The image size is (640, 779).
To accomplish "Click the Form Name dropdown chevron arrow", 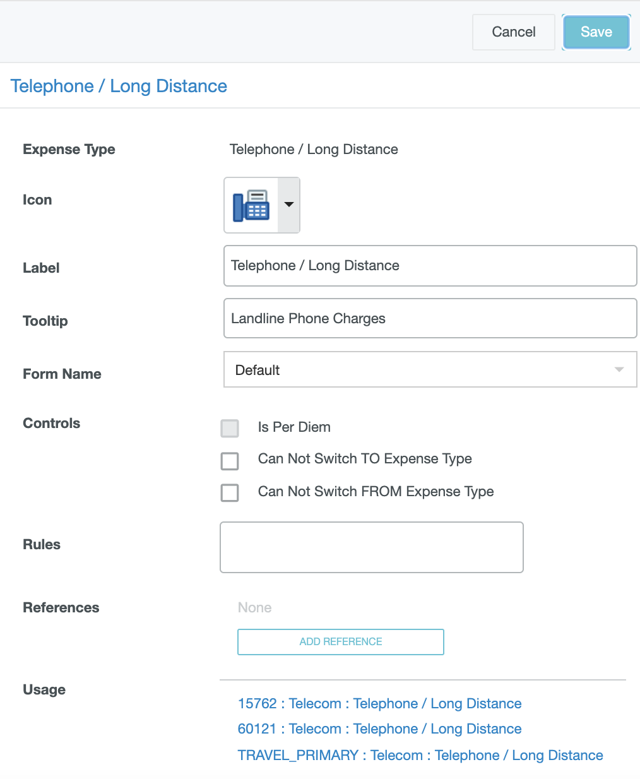I will [x=619, y=370].
